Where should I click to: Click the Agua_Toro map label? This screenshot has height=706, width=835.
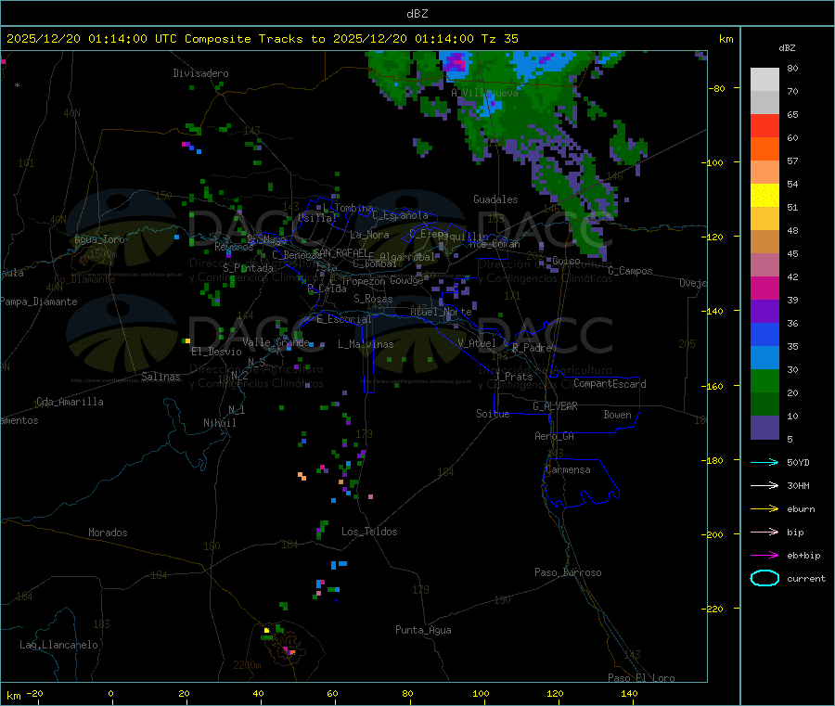click(x=99, y=239)
